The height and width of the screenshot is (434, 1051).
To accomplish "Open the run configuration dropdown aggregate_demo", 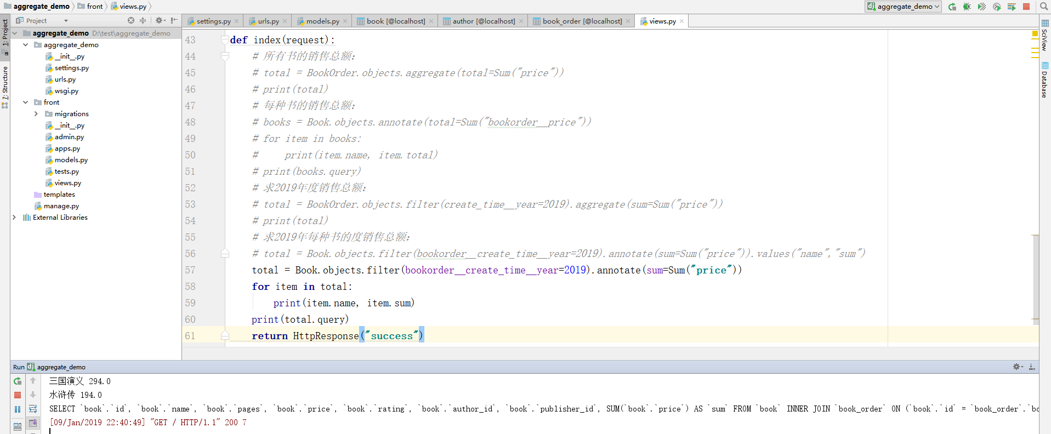I will [904, 7].
